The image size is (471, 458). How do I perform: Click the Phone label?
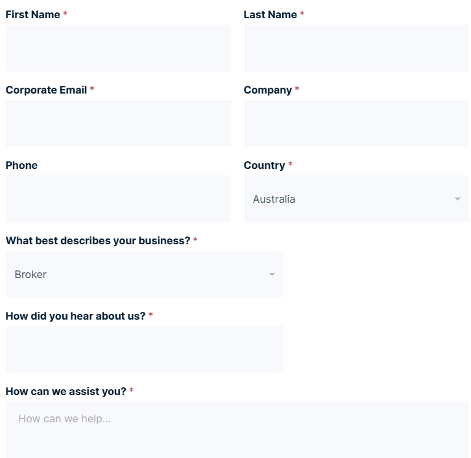pos(21,165)
